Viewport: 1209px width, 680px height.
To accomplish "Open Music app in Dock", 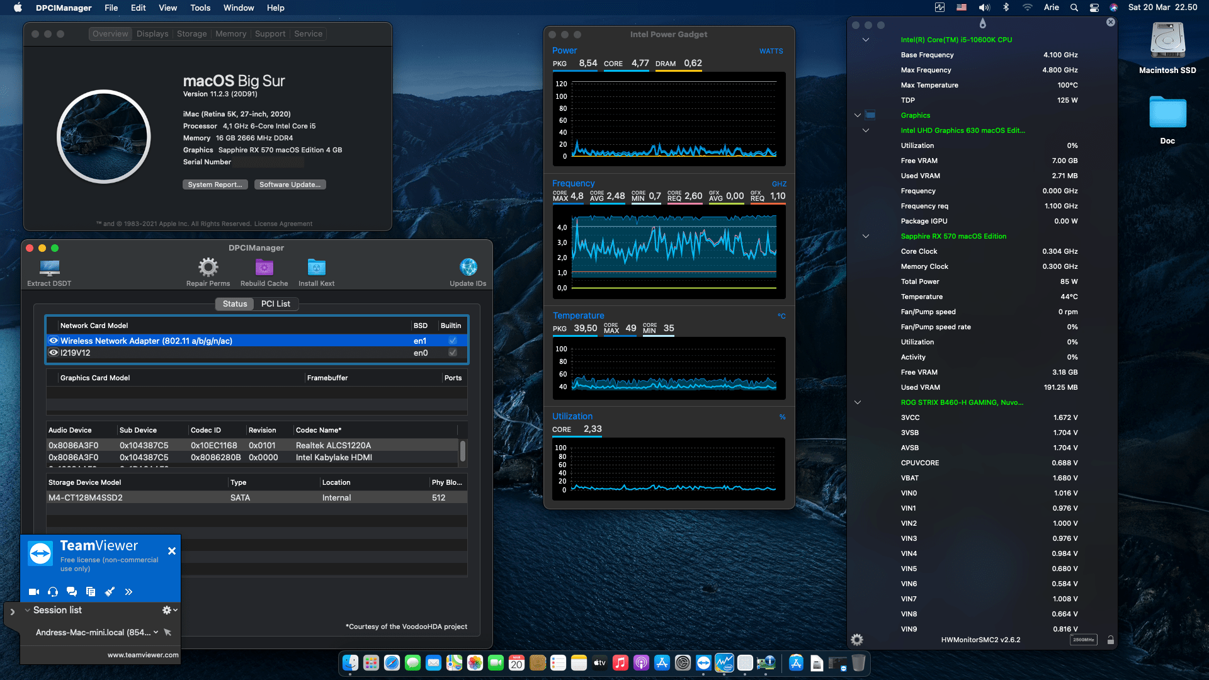I will [x=620, y=662].
